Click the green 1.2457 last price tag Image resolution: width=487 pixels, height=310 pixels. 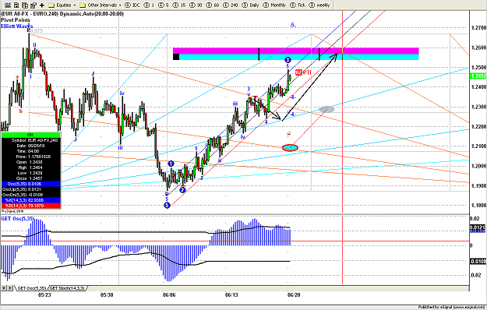(478, 76)
